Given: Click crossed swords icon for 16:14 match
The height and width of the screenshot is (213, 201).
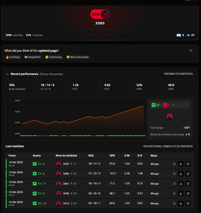Looking at the screenshot, I should (174, 203).
